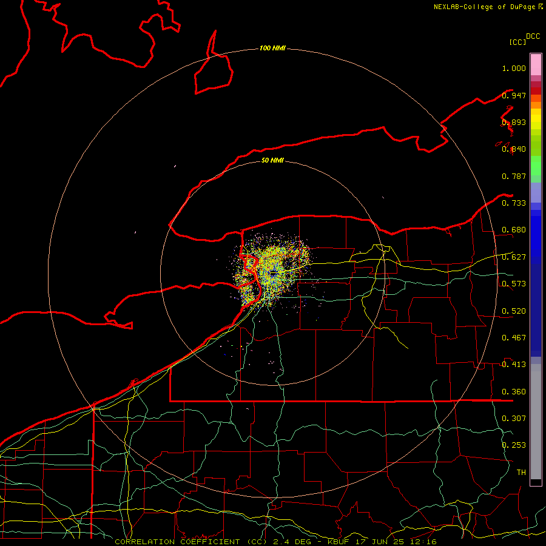Click the 50 NMI range ring label
Image resolution: width=546 pixels, height=546 pixels.
(272, 160)
